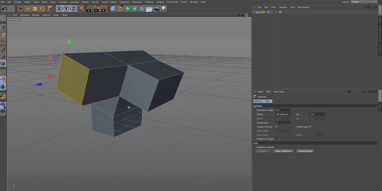This screenshot has width=382, height=191.
Task: Toggle Snap magnet icon
Action: pyautogui.click(x=3, y=96)
